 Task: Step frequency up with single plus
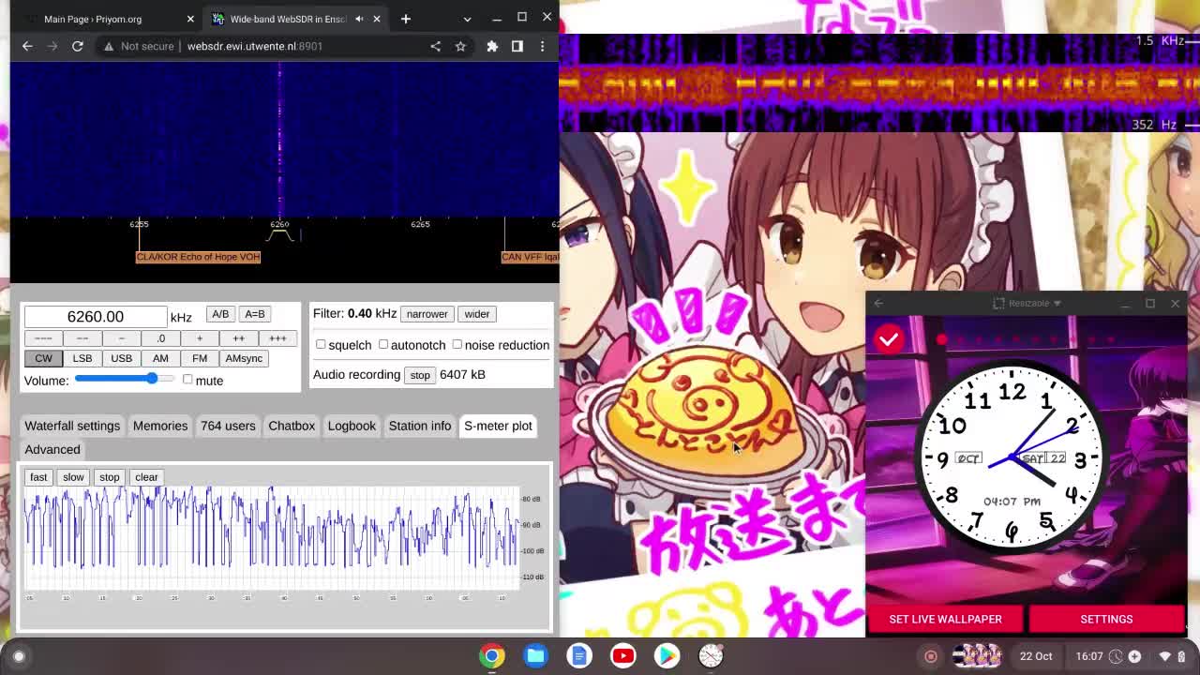(x=200, y=338)
